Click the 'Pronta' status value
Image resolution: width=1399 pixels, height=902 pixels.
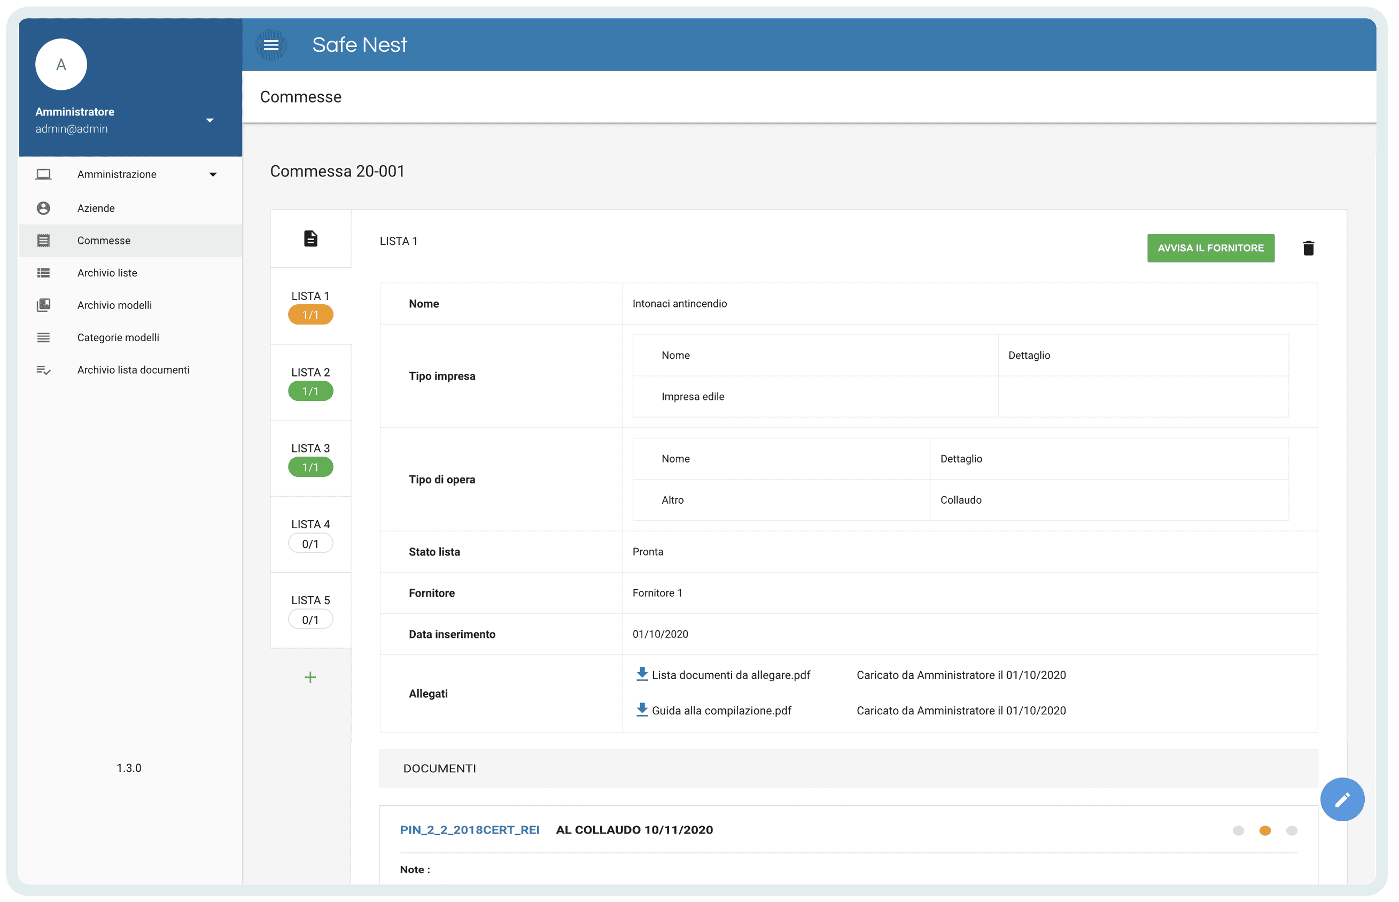(x=648, y=552)
